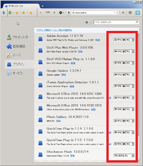143x166 pixels.
Task: Open Office 2010 14.0.4730.1010 activation dropdown
Action: pos(124,109)
